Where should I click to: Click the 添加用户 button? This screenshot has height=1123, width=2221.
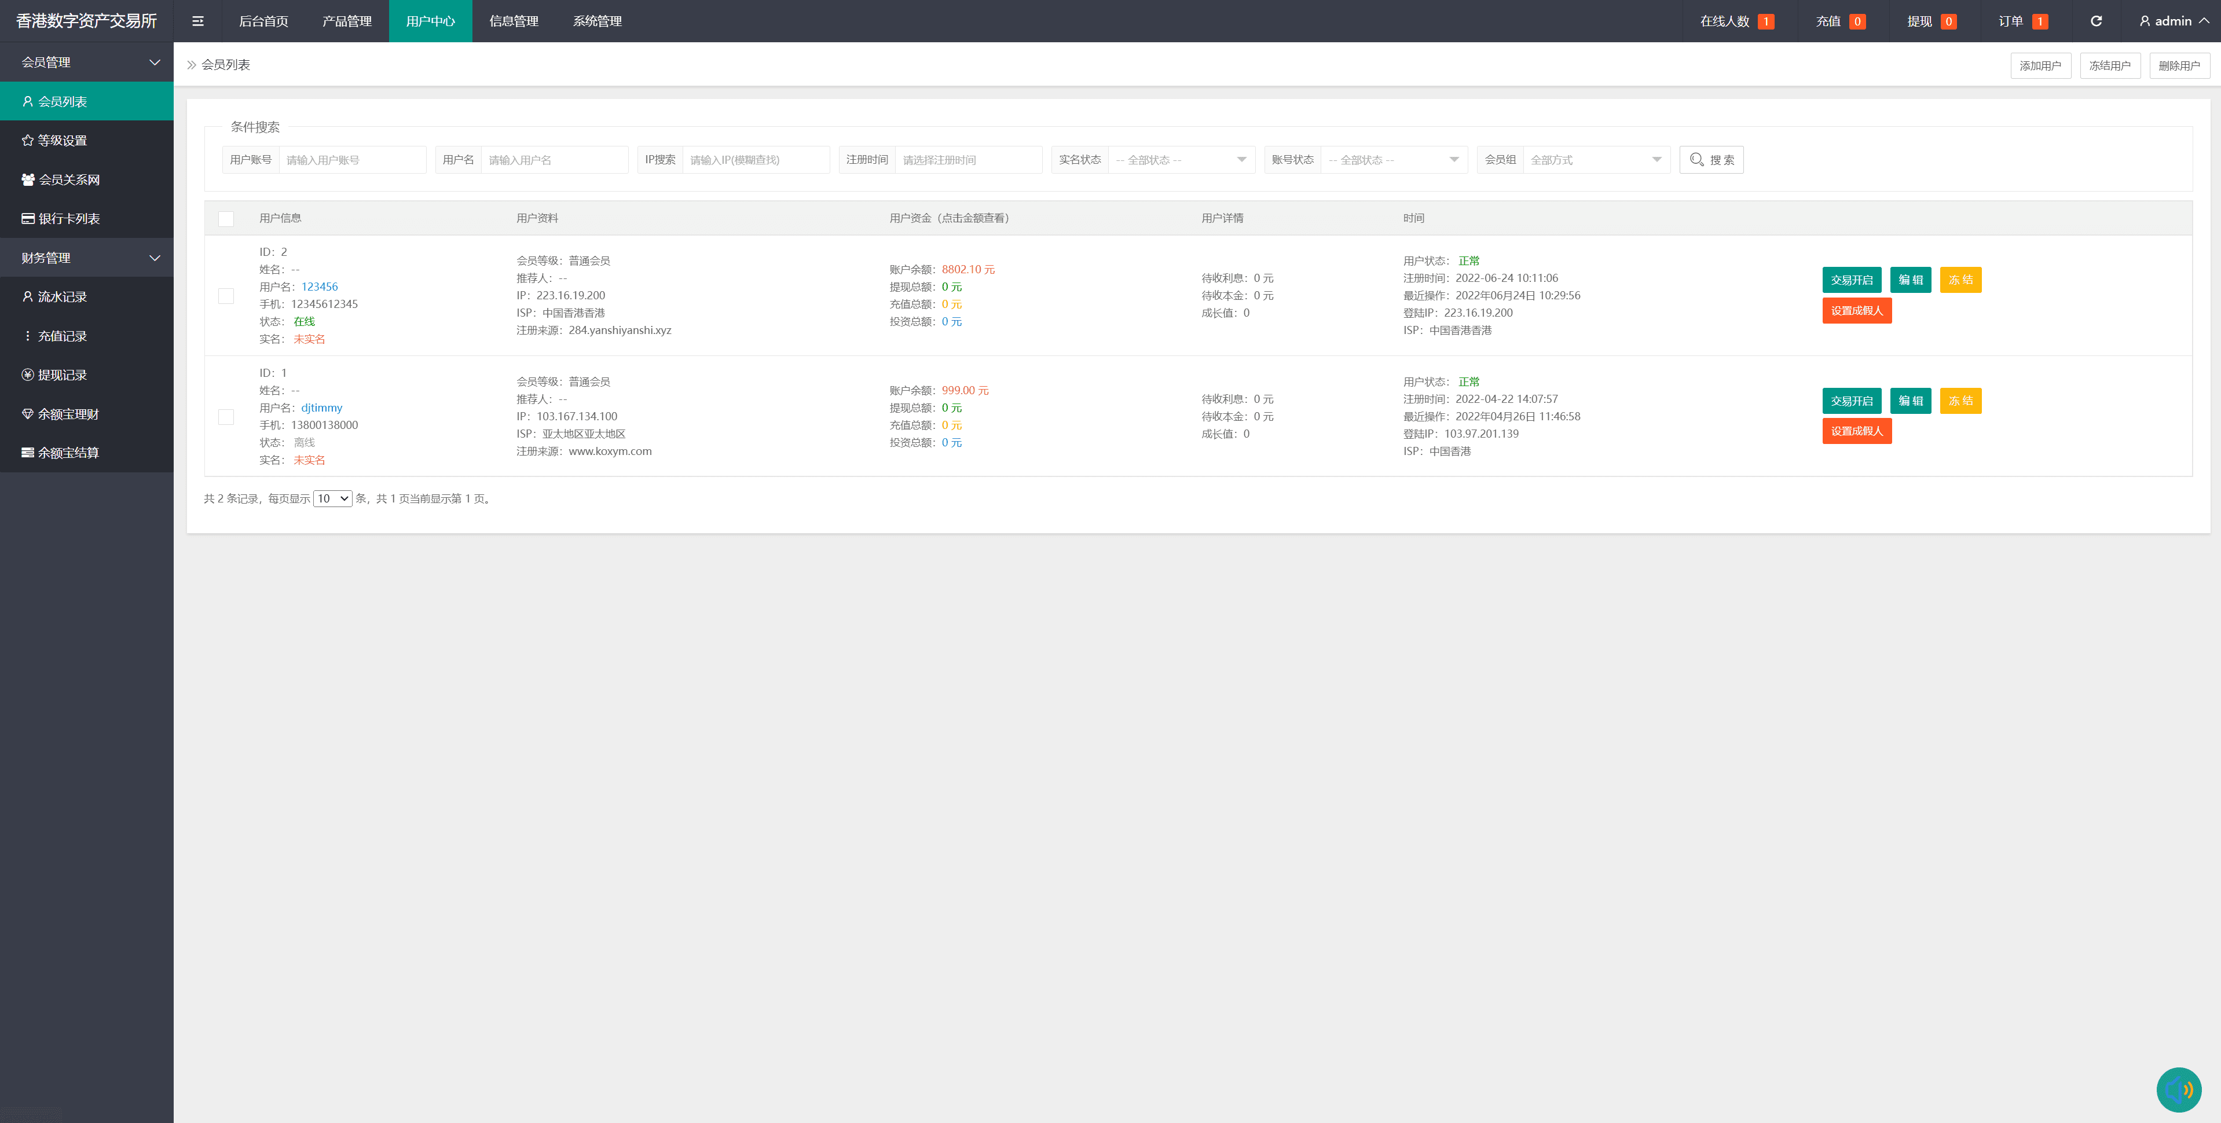point(2040,65)
